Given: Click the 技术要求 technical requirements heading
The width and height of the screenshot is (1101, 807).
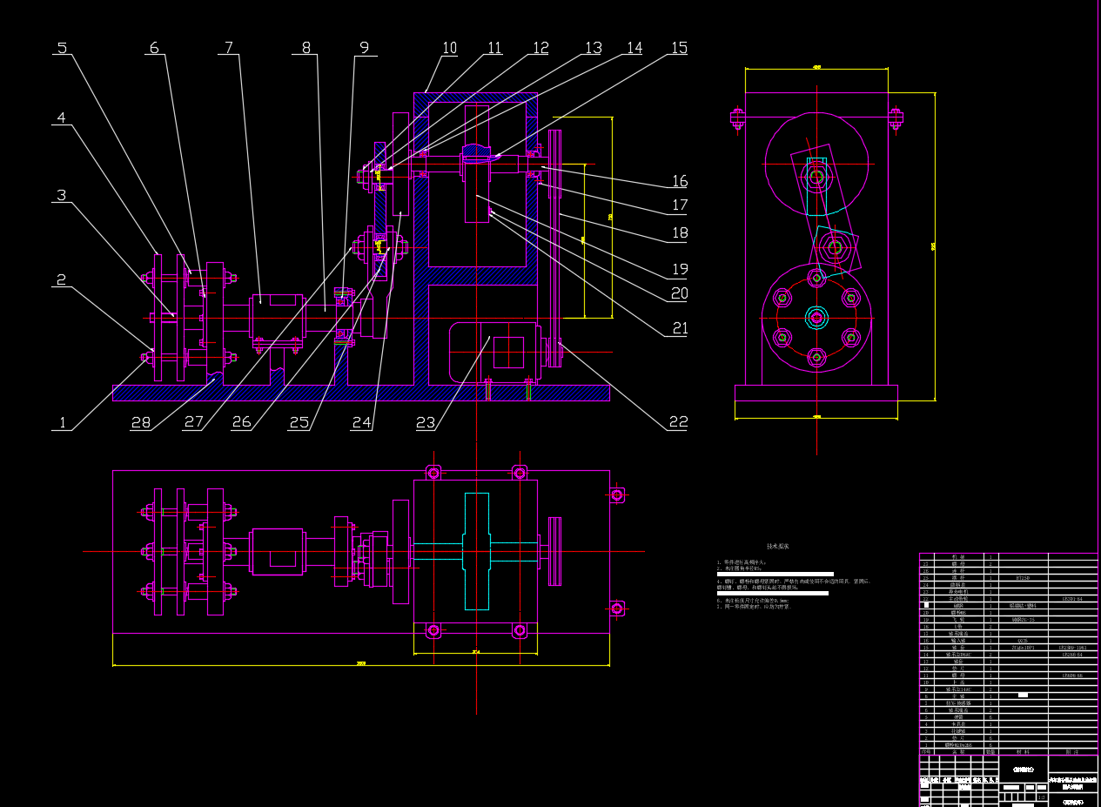Looking at the screenshot, I should (x=775, y=547).
